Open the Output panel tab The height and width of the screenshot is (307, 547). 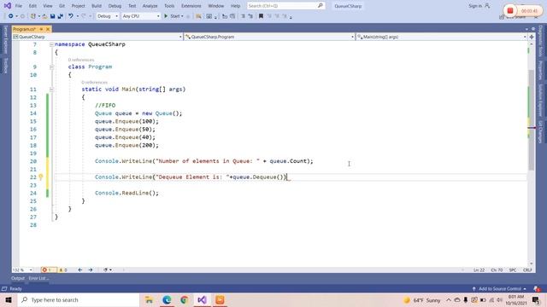point(18,278)
